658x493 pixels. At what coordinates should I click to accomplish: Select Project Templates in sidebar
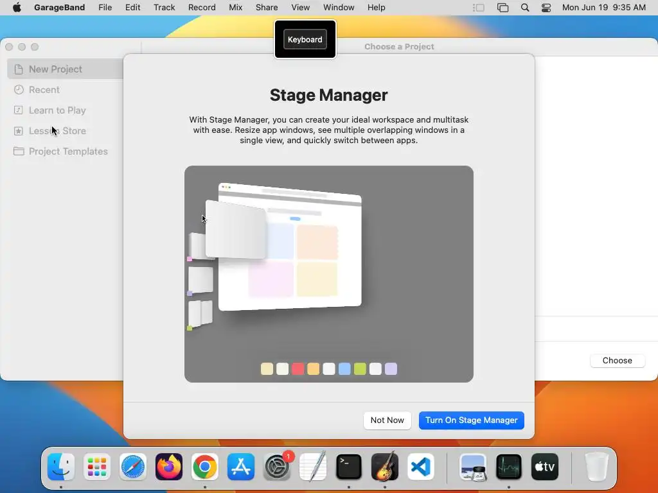point(60,151)
